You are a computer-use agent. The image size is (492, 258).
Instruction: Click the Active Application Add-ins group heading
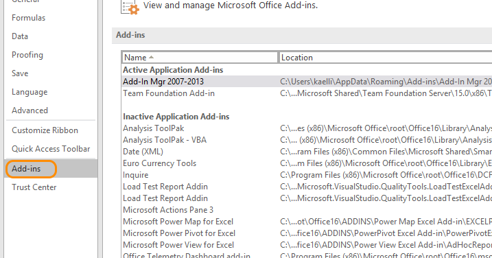(x=173, y=70)
